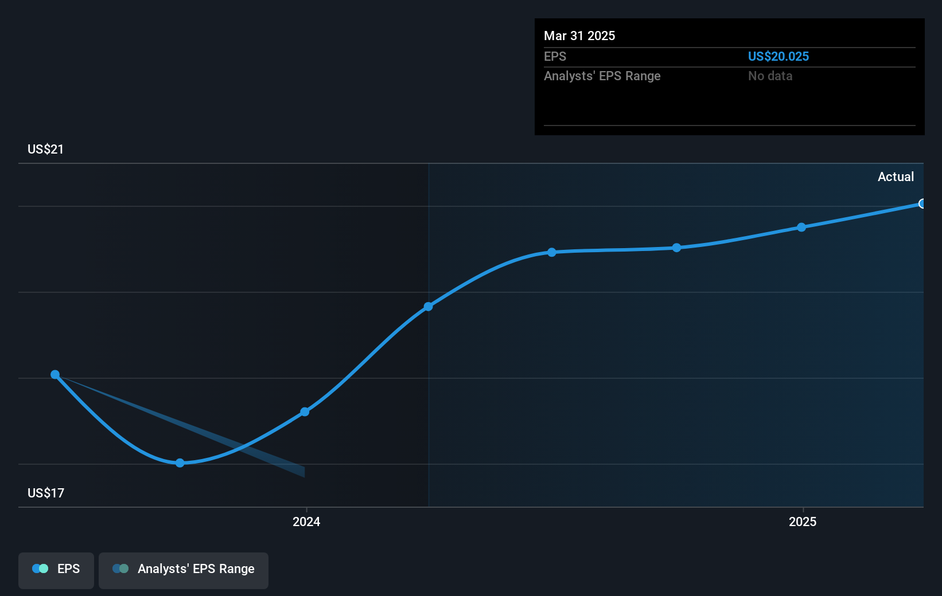Select the first EPS data point at chart start
The image size is (942, 596).
55,374
